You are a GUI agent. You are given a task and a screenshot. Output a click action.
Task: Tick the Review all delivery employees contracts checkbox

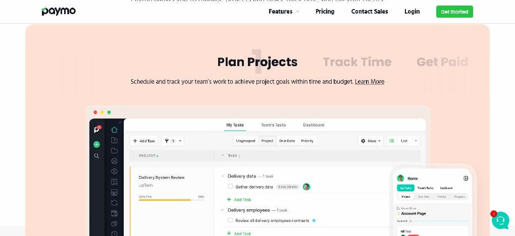230,220
